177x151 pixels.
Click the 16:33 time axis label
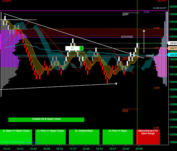point(59,149)
